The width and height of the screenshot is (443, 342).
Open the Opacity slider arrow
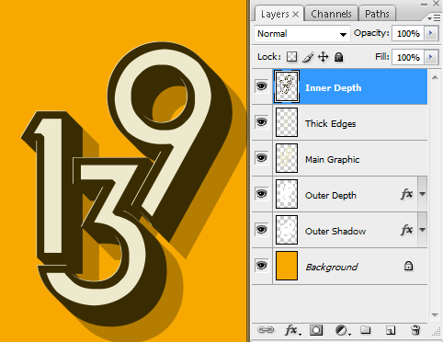coord(431,33)
